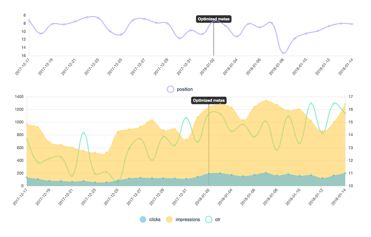Click the clicks data point at 2018-01-02

point(209,173)
